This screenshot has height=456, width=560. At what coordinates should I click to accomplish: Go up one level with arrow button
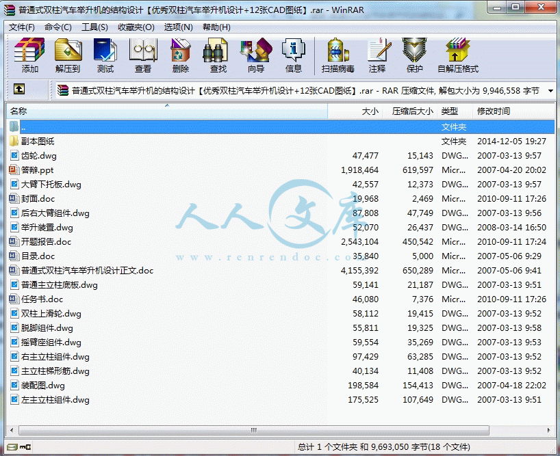19,89
